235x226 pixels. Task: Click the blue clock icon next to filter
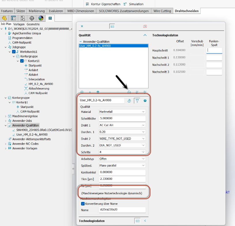[145, 101]
